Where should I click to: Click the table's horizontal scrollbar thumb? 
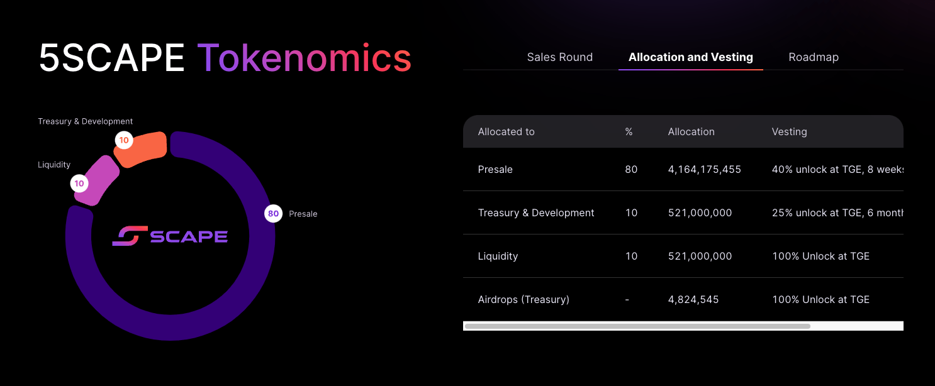tap(637, 326)
